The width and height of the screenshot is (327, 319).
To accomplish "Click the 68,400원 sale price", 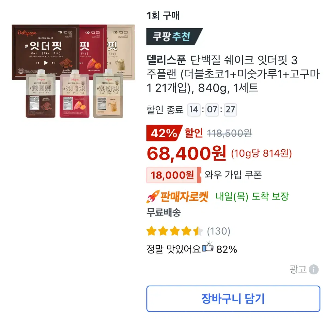I will click(x=186, y=153).
